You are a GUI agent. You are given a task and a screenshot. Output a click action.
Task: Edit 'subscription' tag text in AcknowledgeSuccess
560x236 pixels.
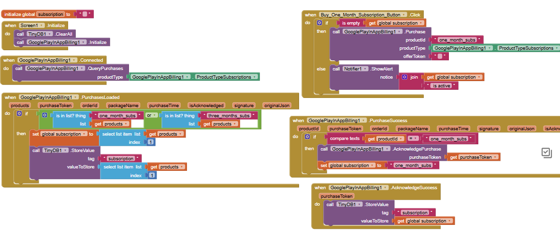pyautogui.click(x=415, y=213)
